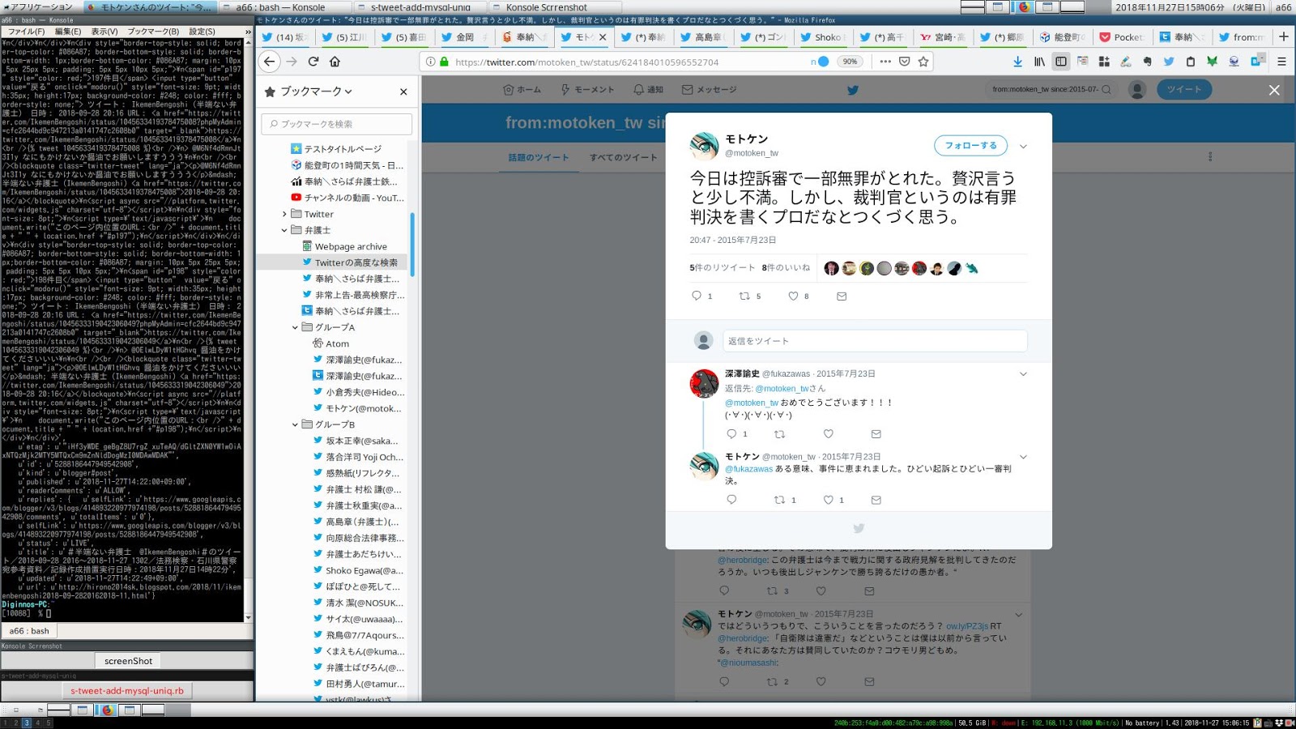Open options chevron on モトケン reply in overlay
Screen dimensions: 1296x729
point(1023,457)
